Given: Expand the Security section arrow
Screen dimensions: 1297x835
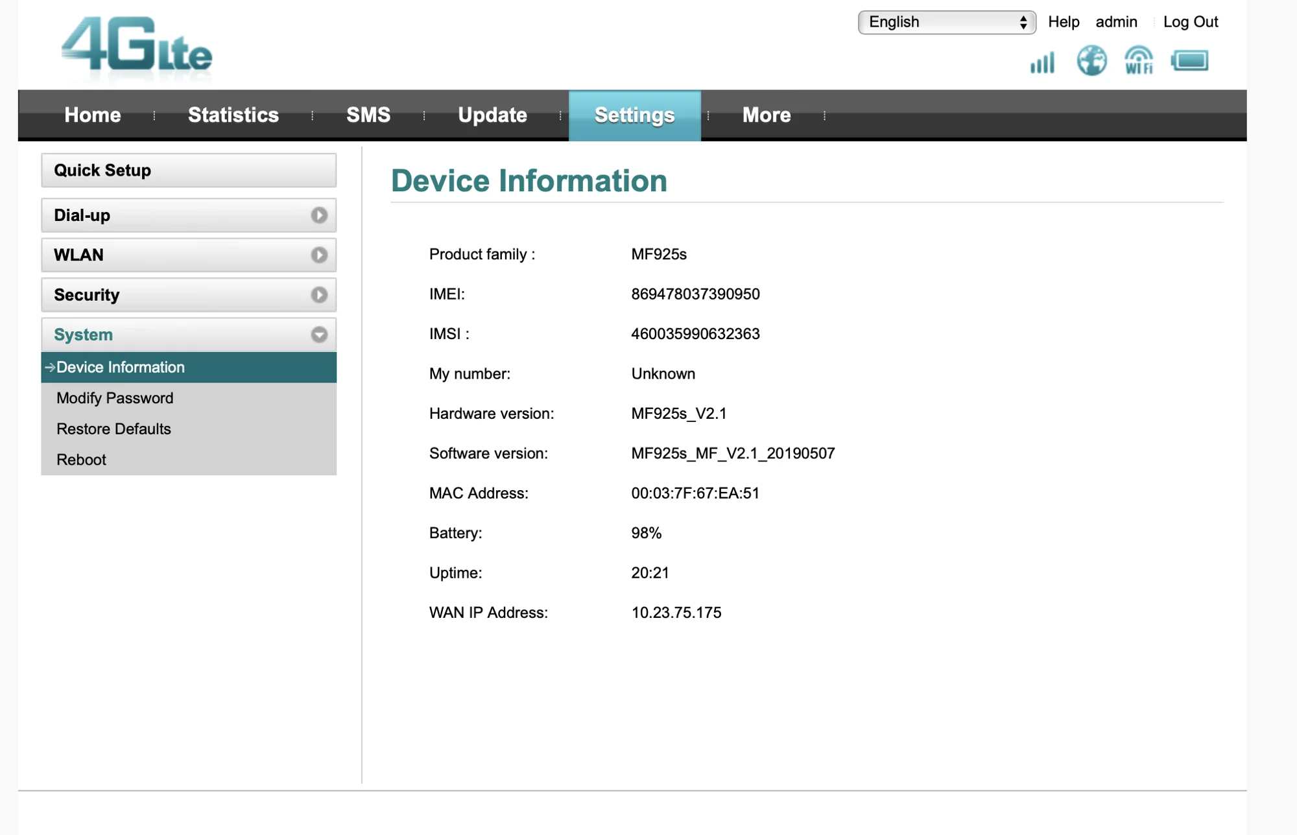Looking at the screenshot, I should click(318, 295).
